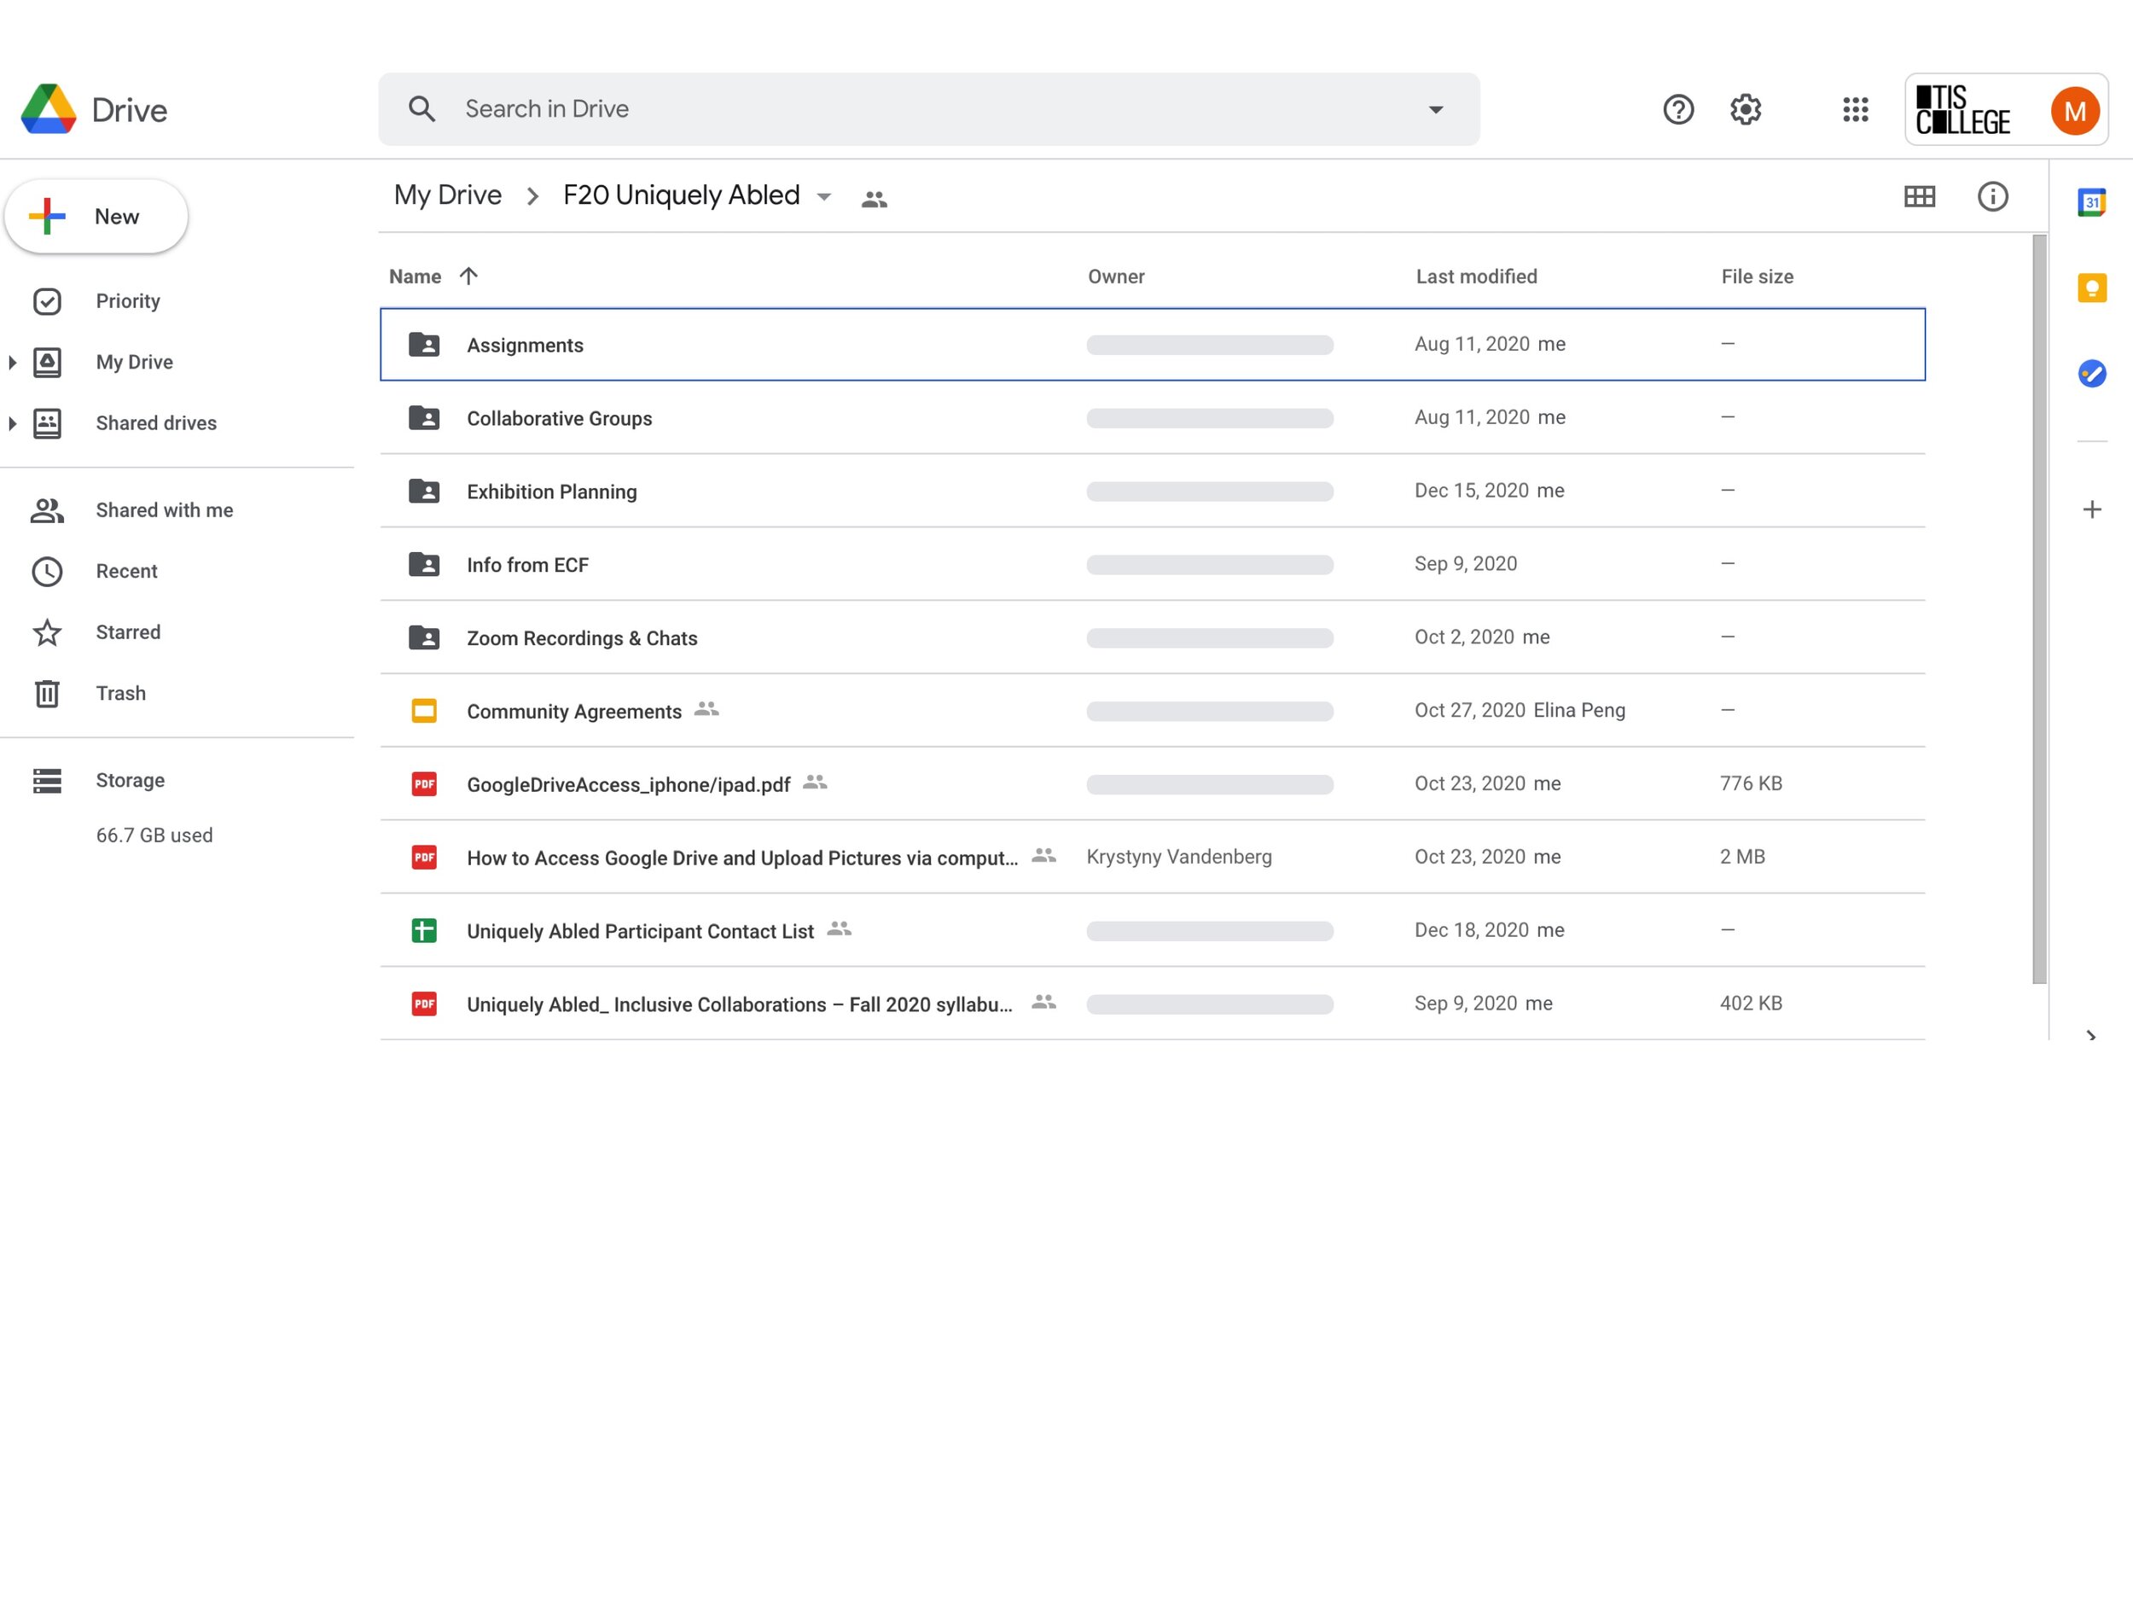Open Priority in the sidebar

127,301
